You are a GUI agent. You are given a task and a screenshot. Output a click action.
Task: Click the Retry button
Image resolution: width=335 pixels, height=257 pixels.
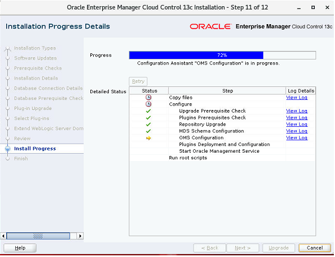[x=138, y=81]
